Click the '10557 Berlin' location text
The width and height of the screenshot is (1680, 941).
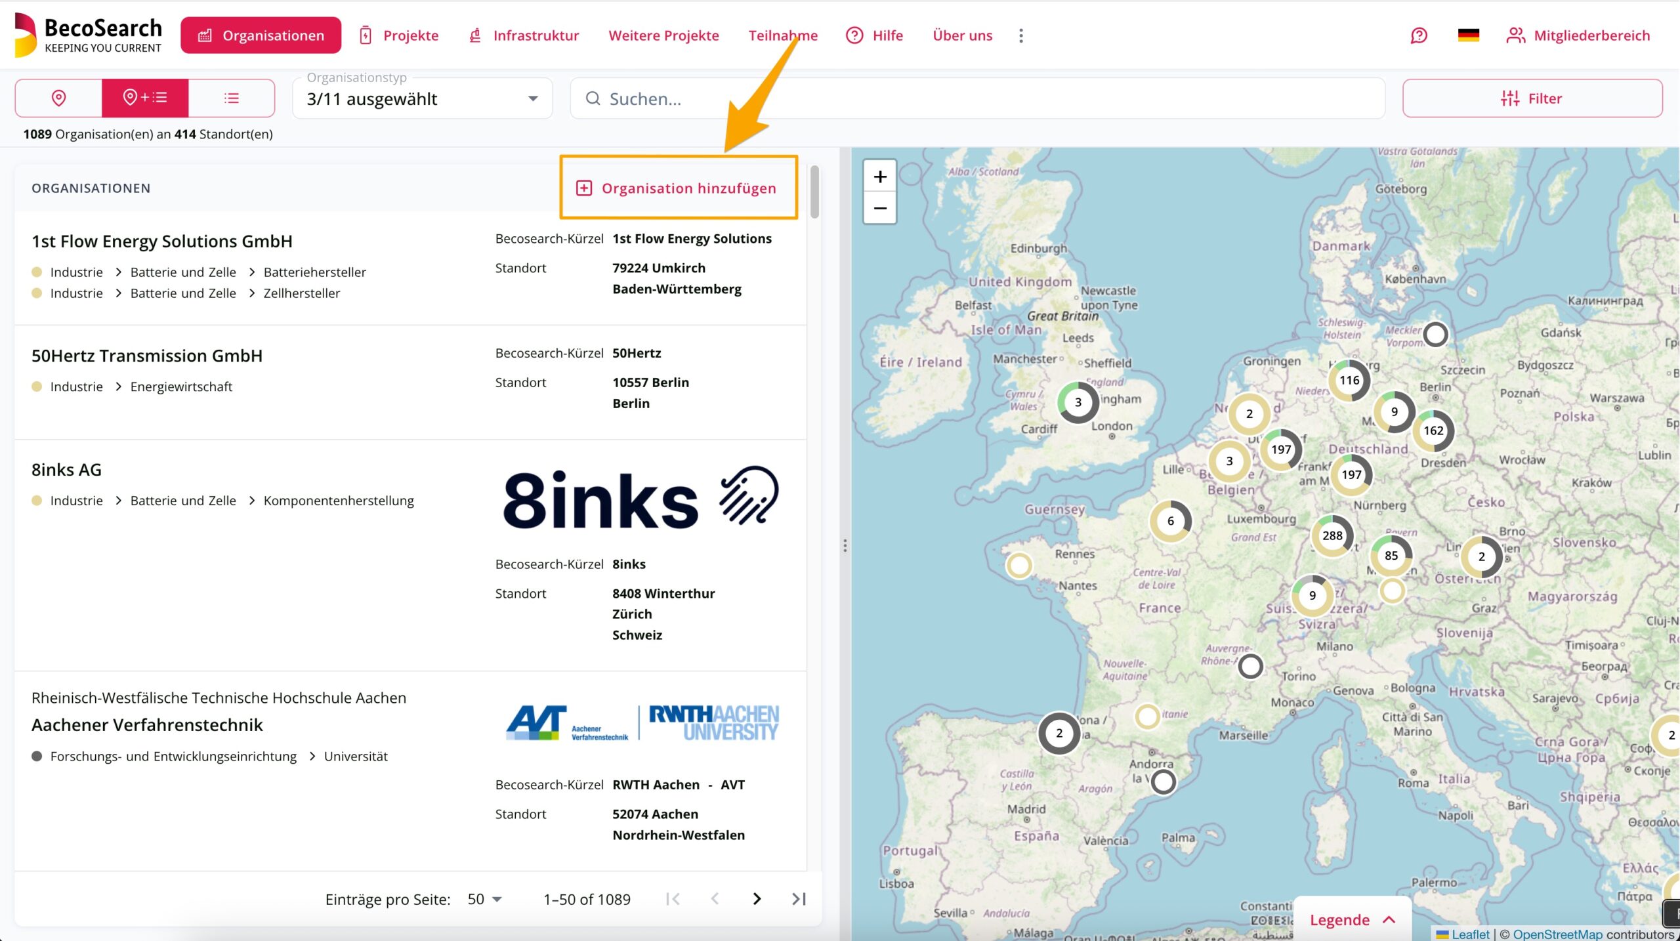tap(650, 382)
